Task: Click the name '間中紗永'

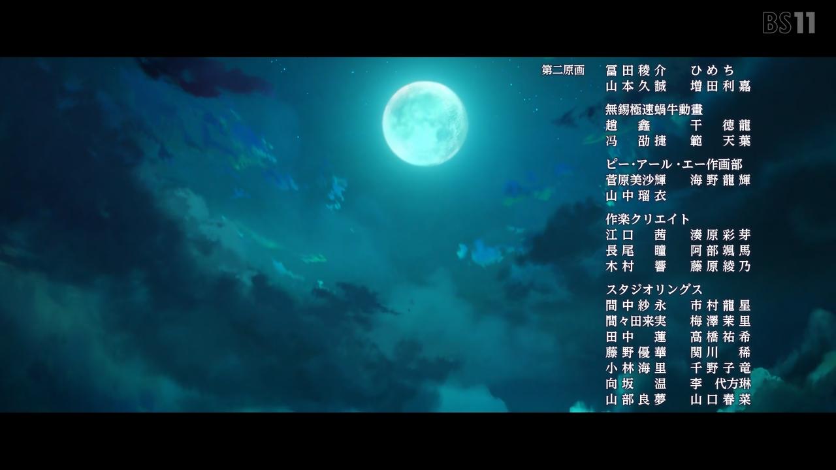Action: (635, 305)
